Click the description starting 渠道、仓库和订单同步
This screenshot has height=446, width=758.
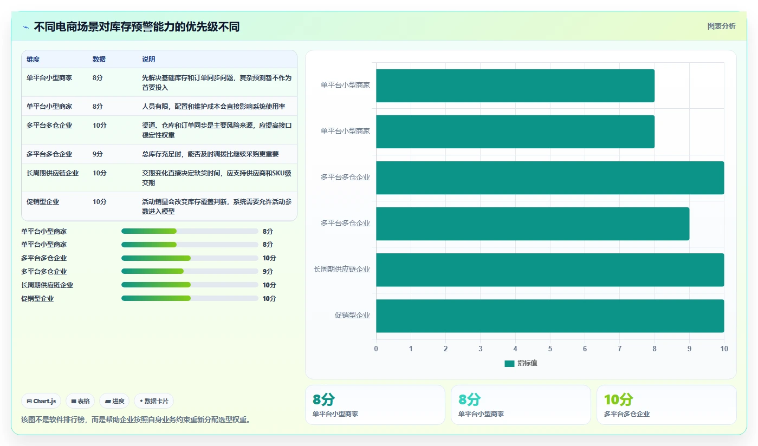coord(217,130)
